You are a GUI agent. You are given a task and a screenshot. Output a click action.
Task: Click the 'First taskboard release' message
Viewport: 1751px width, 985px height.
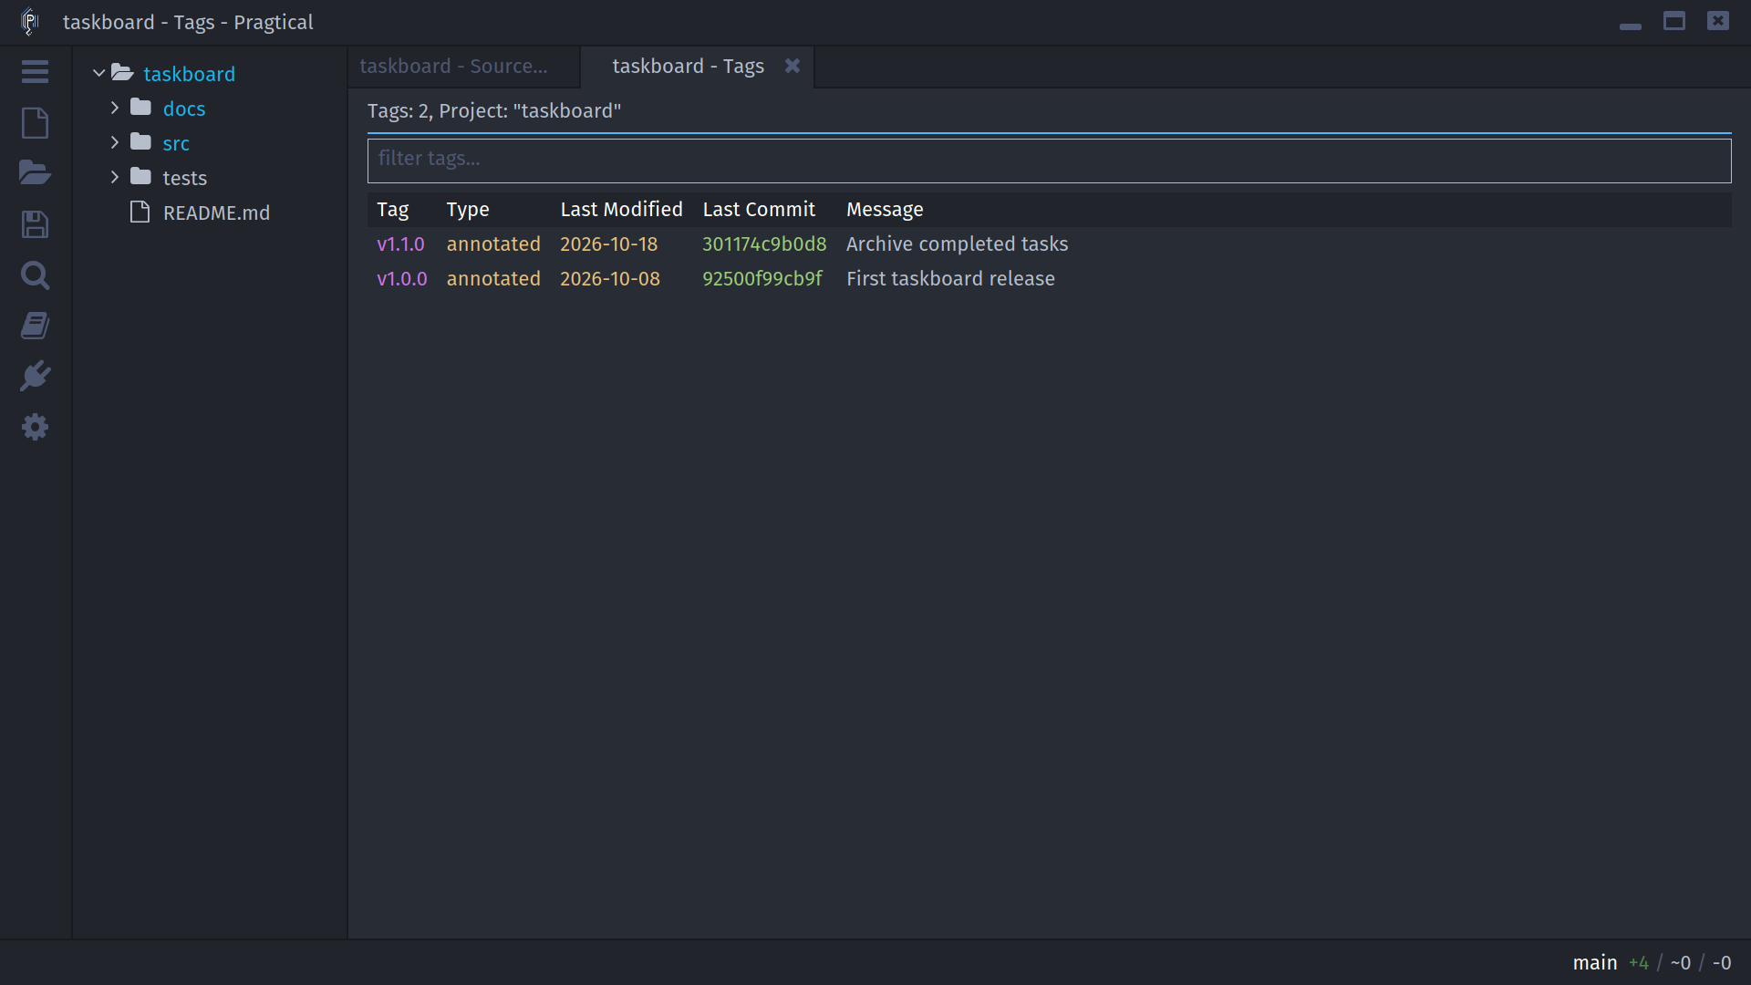950,279
